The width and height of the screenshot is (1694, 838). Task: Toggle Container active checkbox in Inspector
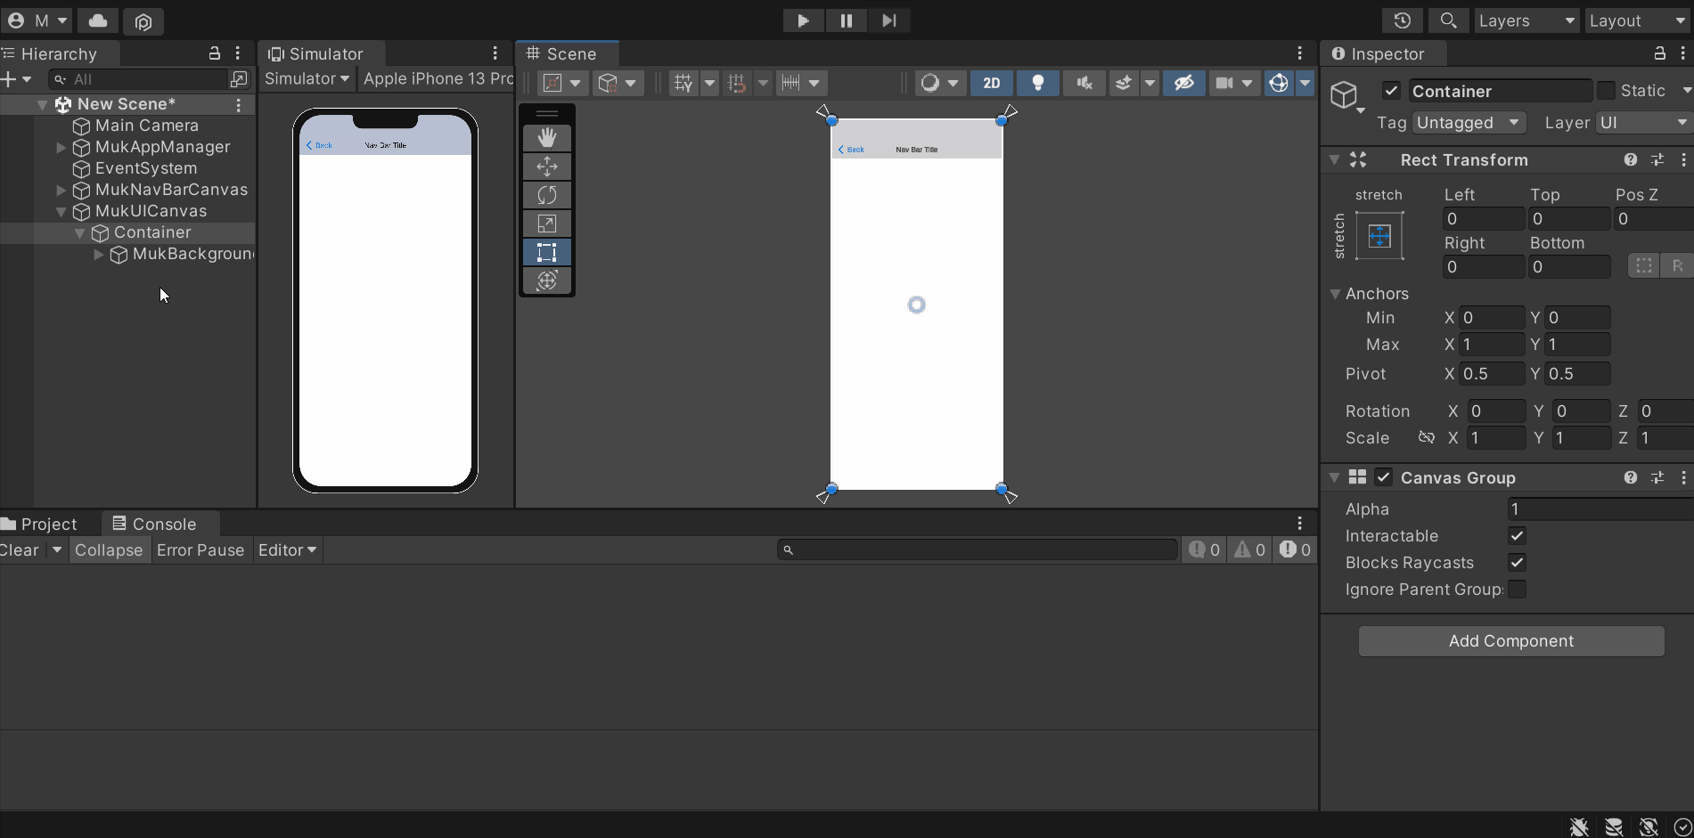[1391, 91]
